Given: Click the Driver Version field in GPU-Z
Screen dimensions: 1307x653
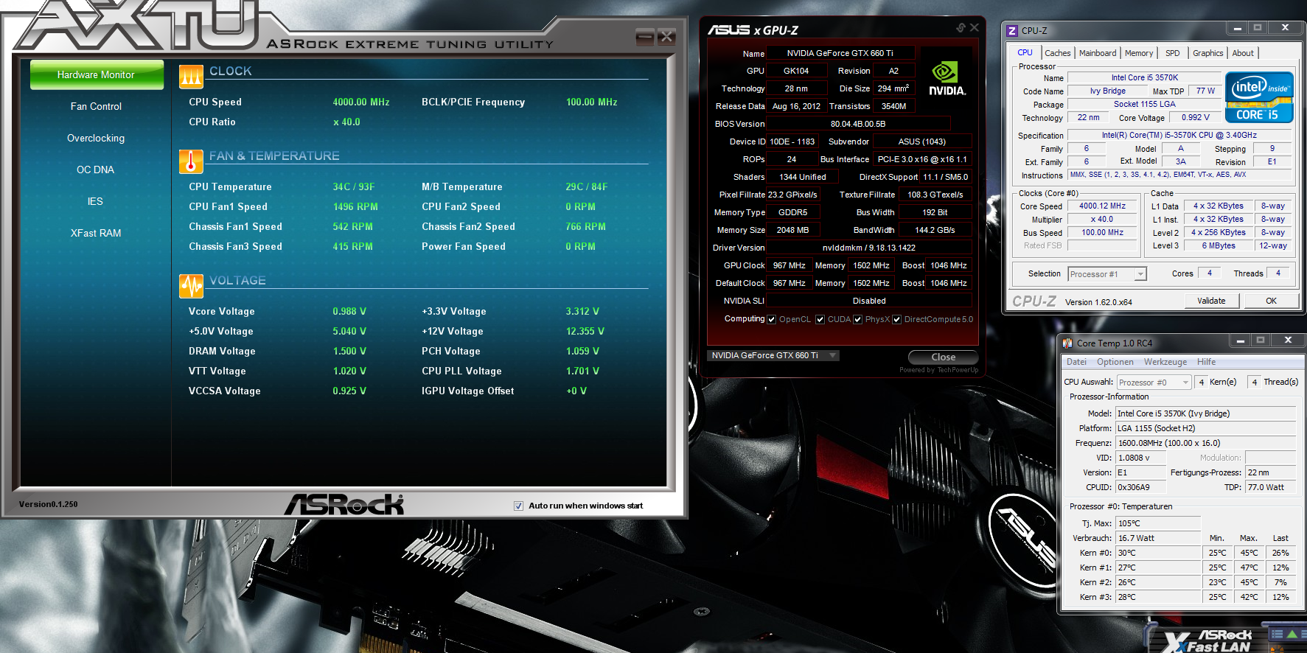Looking at the screenshot, I should (869, 248).
